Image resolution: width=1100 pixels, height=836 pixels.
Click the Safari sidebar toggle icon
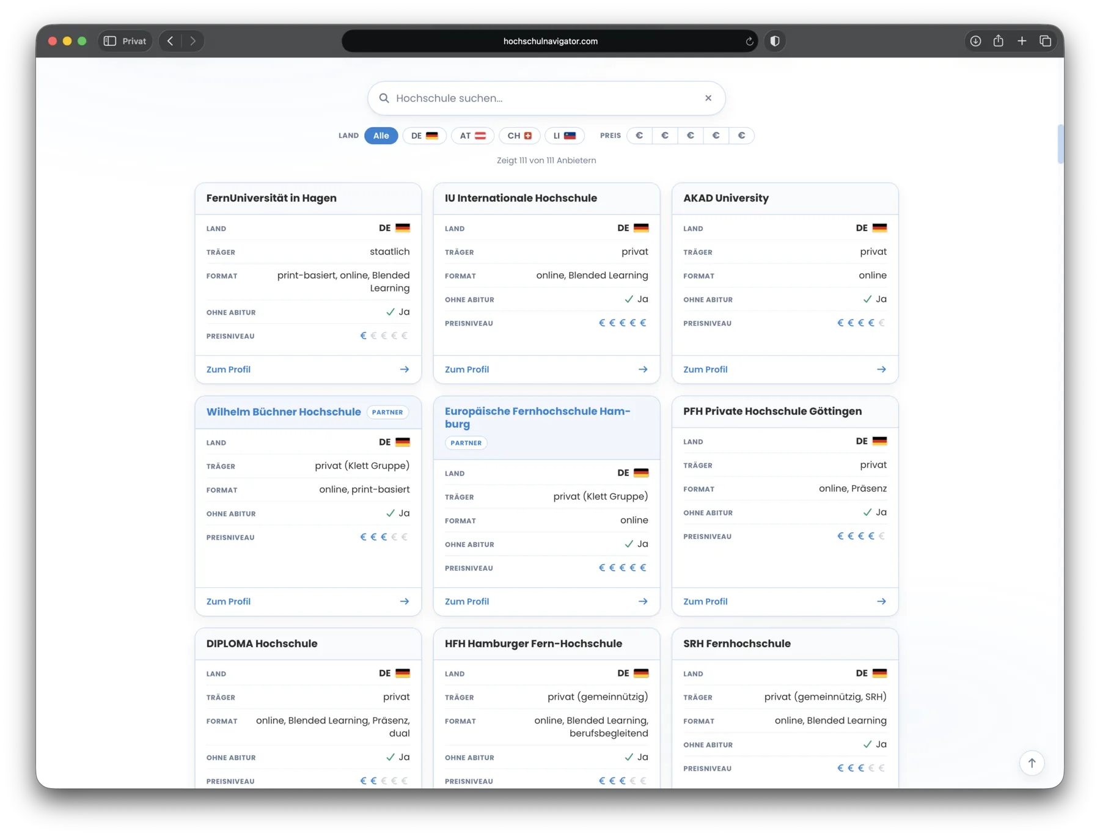(x=110, y=41)
